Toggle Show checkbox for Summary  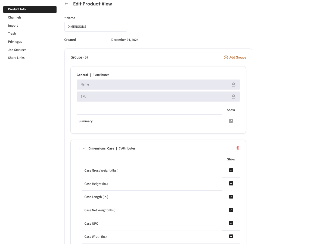tap(231, 121)
